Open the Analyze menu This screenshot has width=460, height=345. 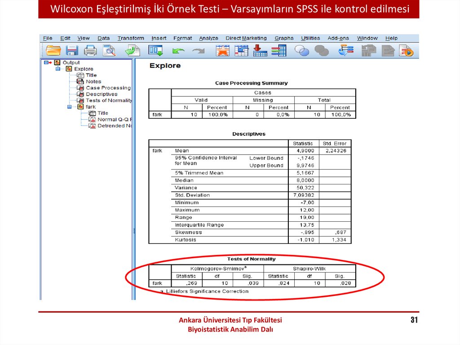pos(208,38)
